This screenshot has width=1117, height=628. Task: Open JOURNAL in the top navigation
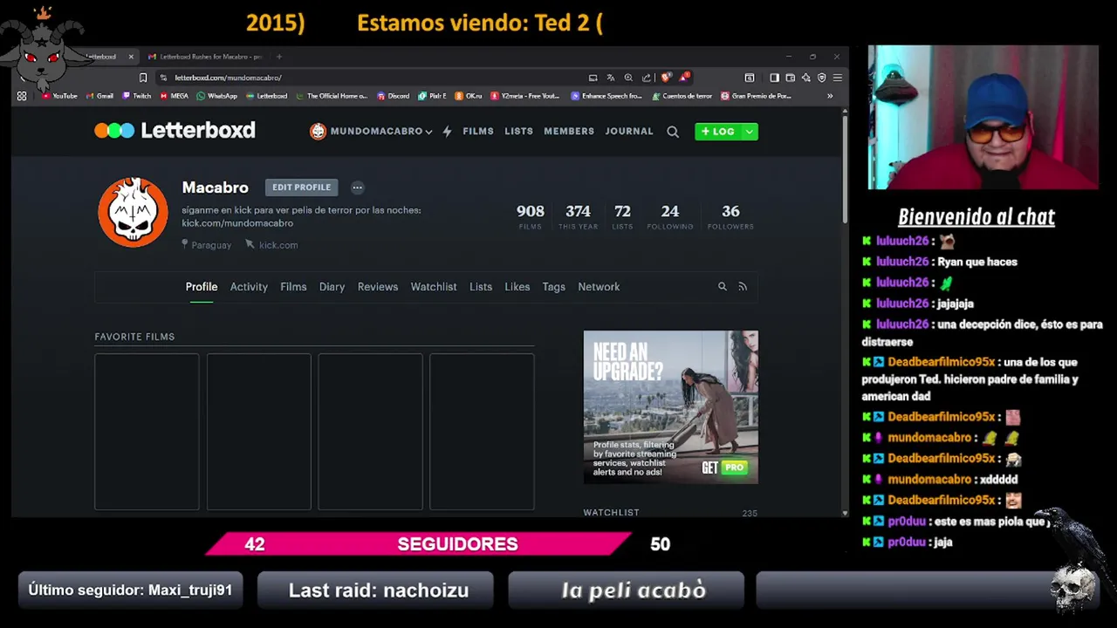click(629, 132)
